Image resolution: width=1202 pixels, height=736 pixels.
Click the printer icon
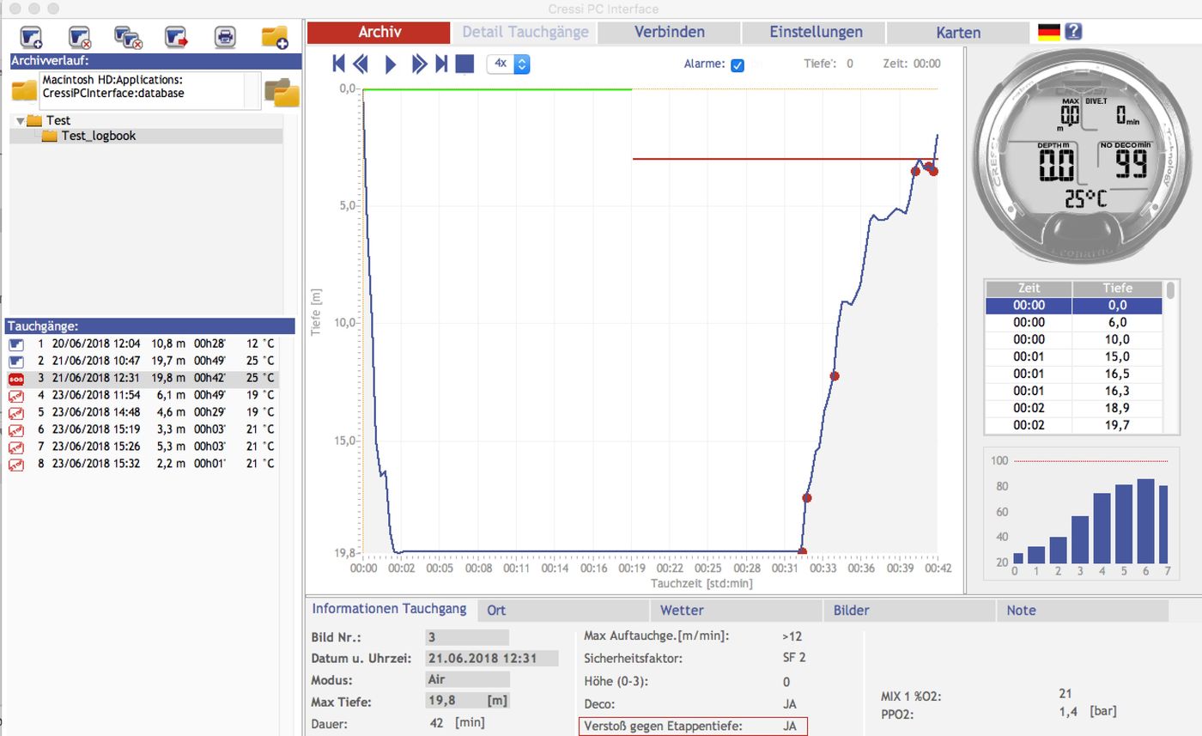click(x=225, y=37)
